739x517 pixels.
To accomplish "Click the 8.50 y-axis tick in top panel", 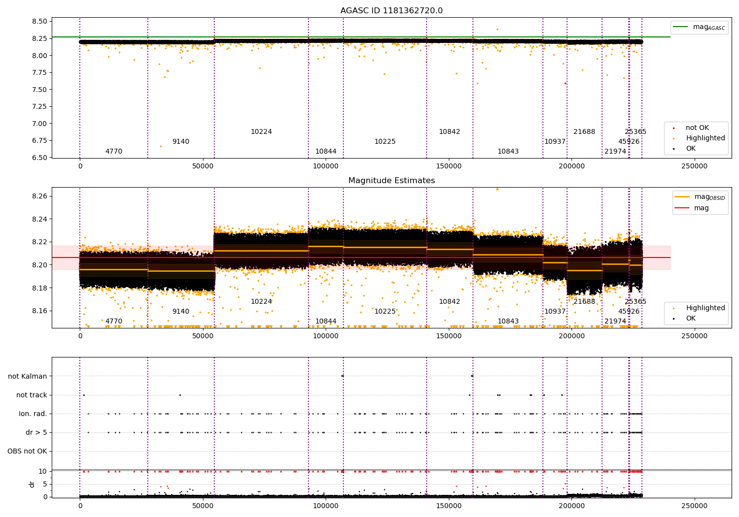I will 39,21.
